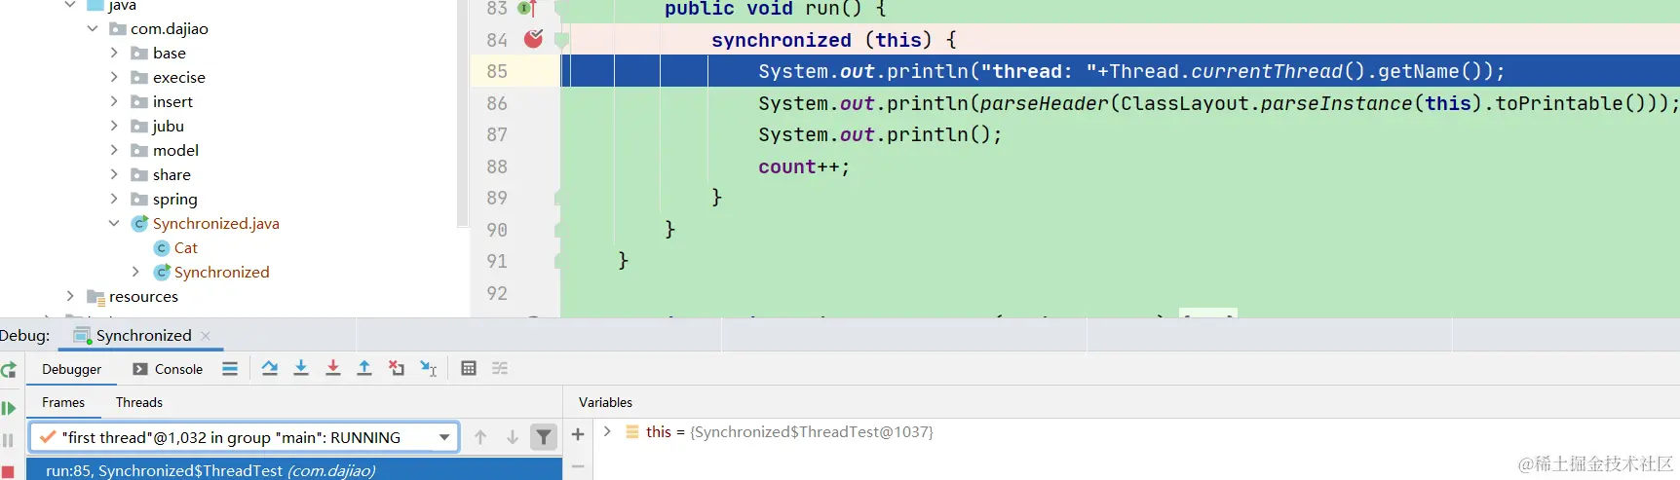The image size is (1680, 480).
Task: Expand the resources folder
Action: pyautogui.click(x=70, y=296)
